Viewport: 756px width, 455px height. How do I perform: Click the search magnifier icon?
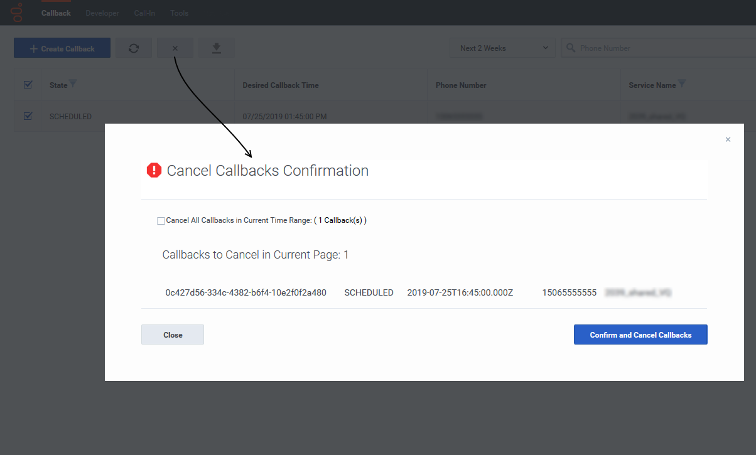(571, 48)
